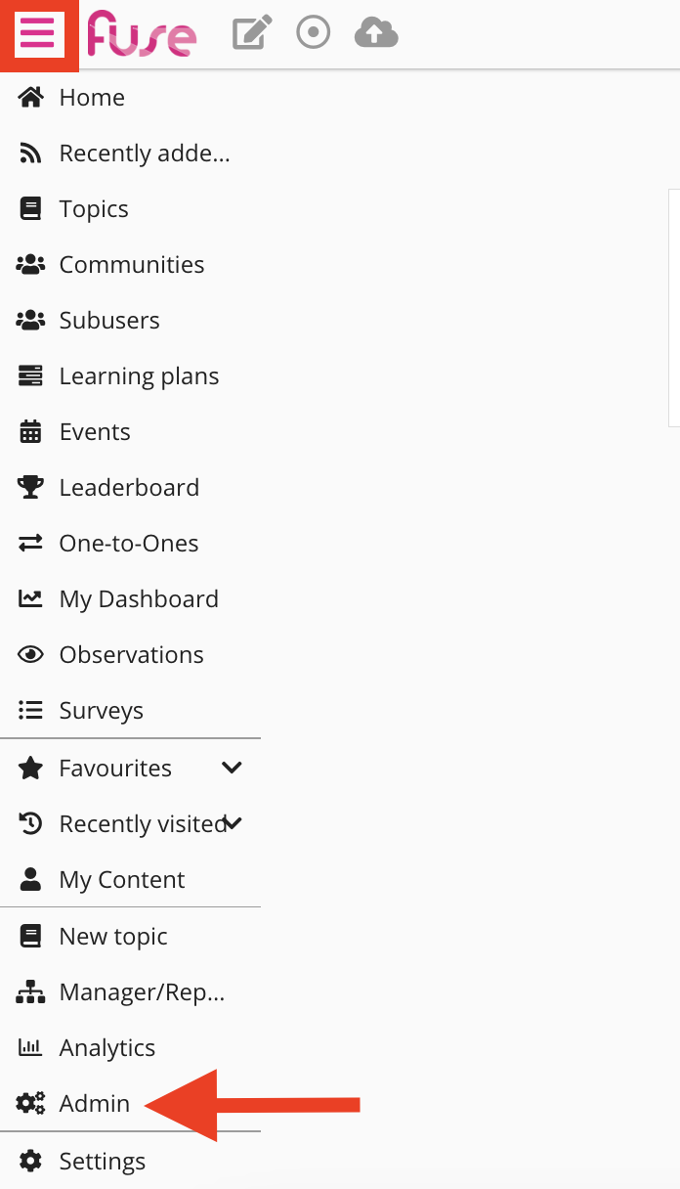The width and height of the screenshot is (680, 1189).
Task: Open the content upload cloud icon
Action: (375, 31)
